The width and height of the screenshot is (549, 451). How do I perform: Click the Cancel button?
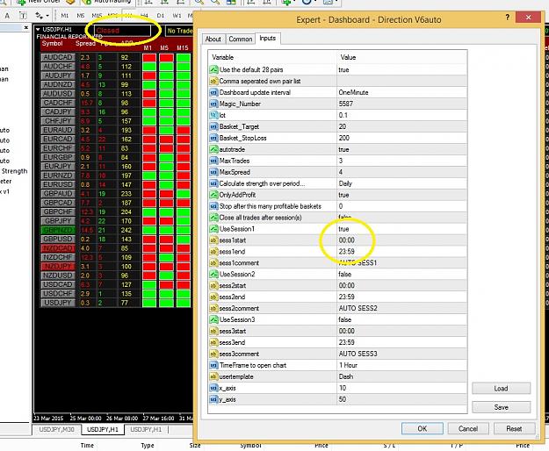pyautogui.click(x=468, y=428)
